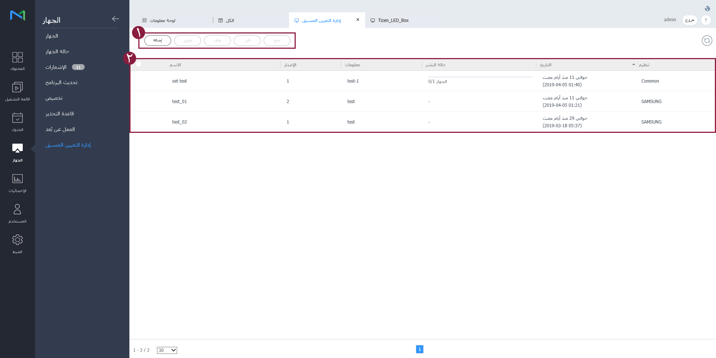
Task: Click the إضافة (Add) button
Action: pos(158,41)
